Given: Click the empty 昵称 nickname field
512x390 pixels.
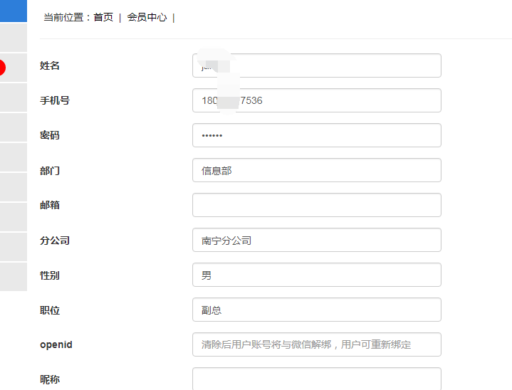Looking at the screenshot, I should click(317, 379).
